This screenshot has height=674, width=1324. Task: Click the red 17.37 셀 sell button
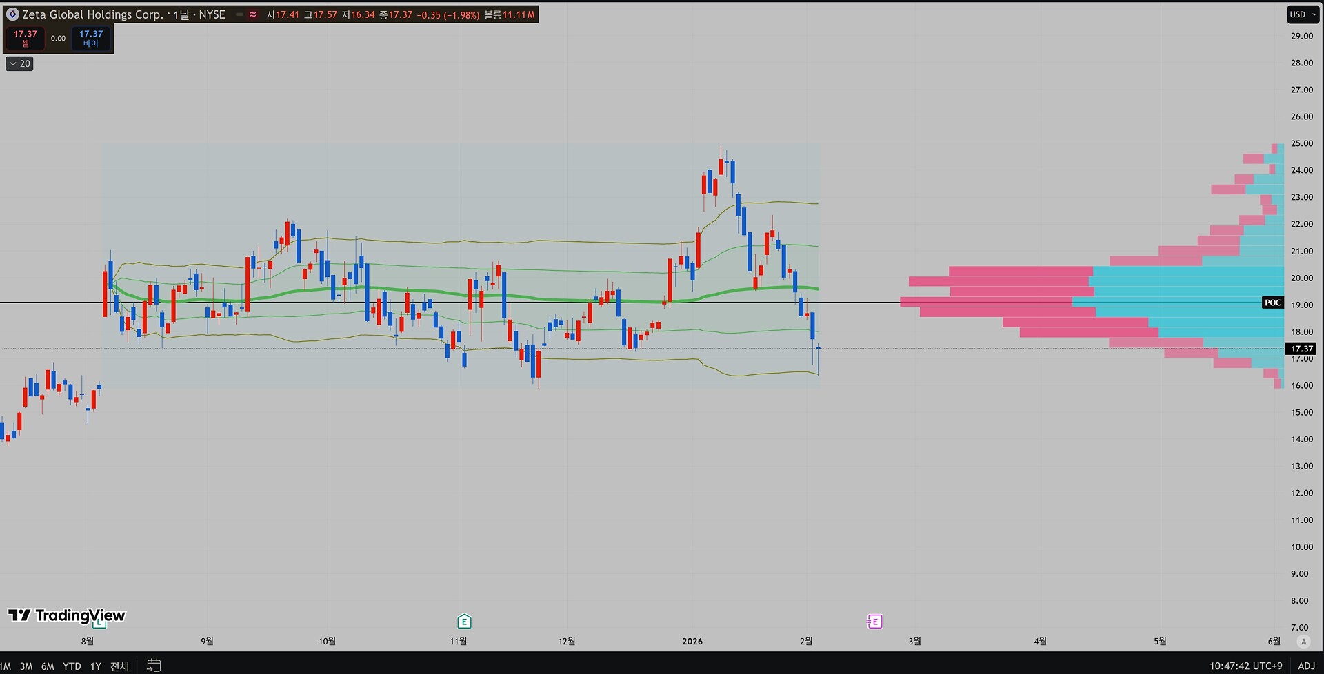pos(26,39)
